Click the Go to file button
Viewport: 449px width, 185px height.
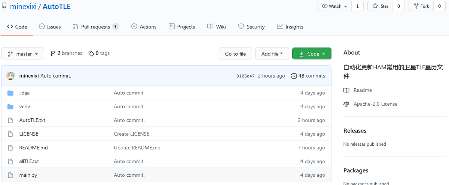235,54
